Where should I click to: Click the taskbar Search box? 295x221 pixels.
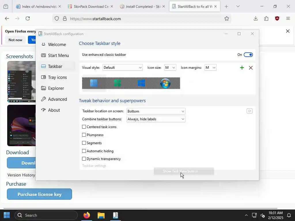click(x=46, y=215)
